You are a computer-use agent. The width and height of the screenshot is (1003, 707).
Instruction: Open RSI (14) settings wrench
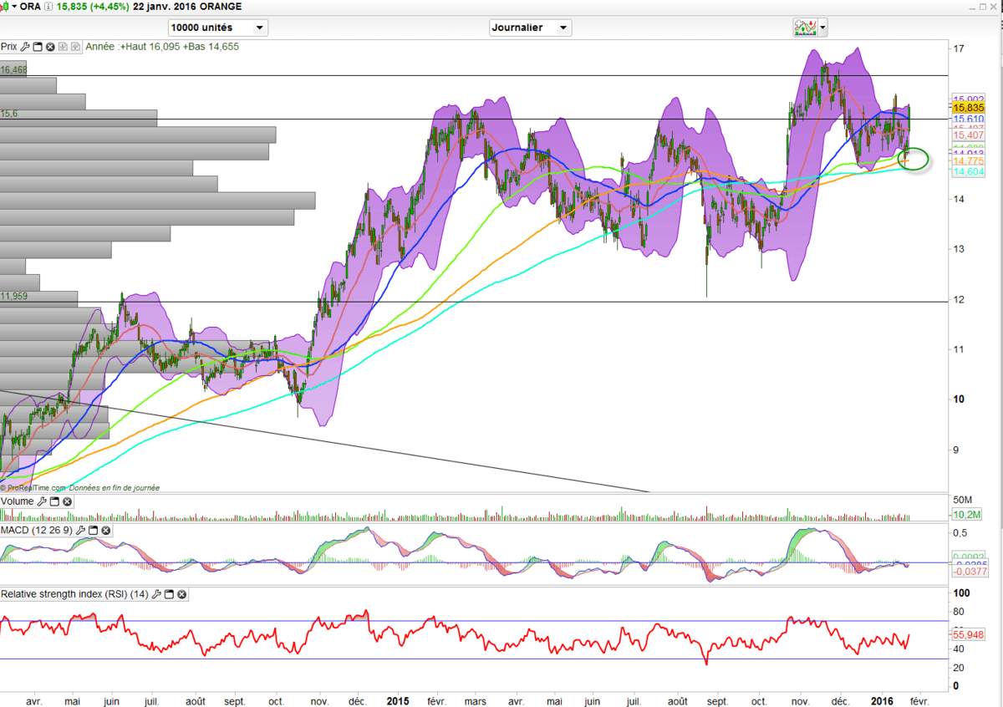tap(156, 594)
